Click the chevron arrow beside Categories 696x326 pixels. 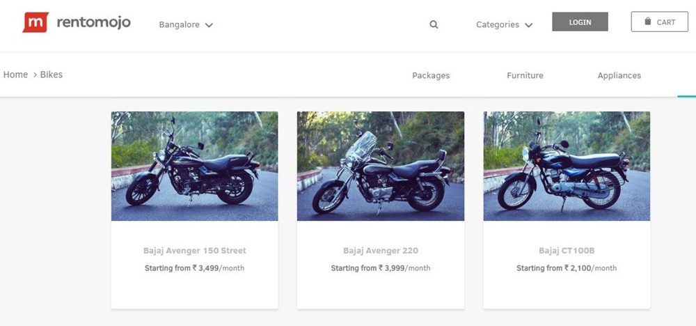529,25
